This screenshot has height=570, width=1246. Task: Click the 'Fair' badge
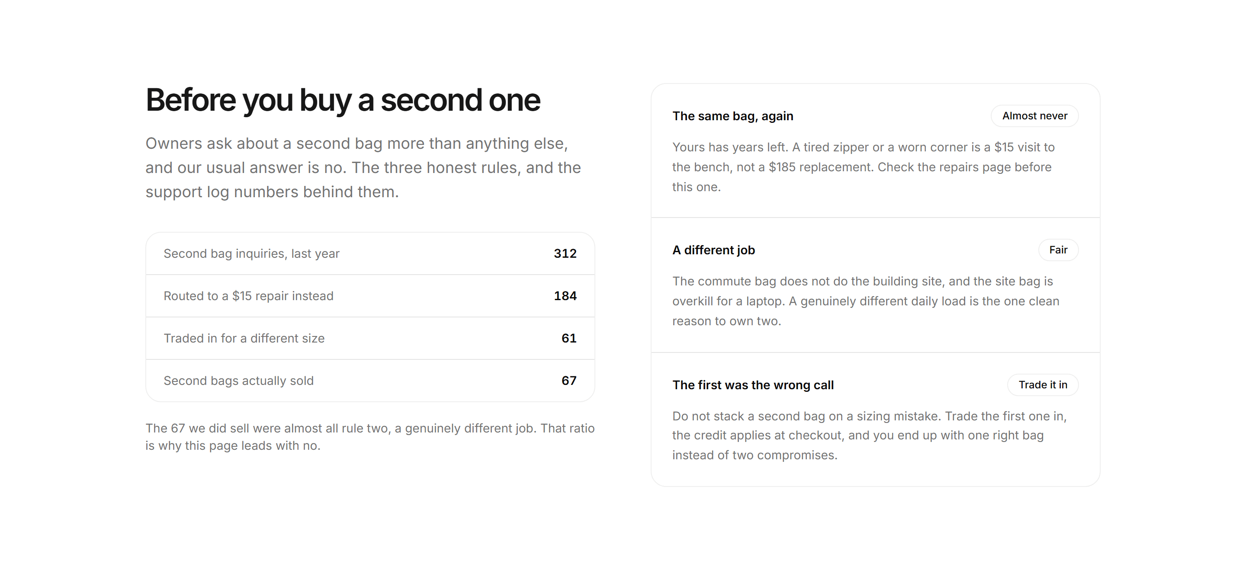tap(1058, 250)
